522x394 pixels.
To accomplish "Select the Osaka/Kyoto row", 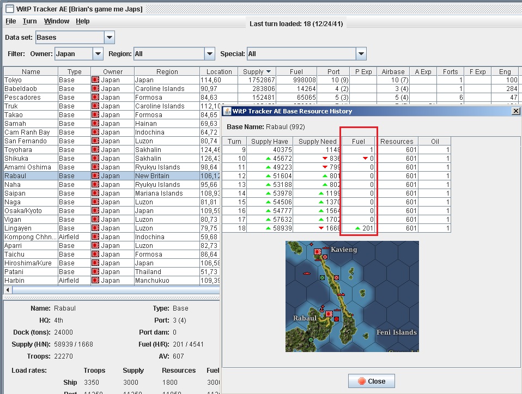I will 112,211.
